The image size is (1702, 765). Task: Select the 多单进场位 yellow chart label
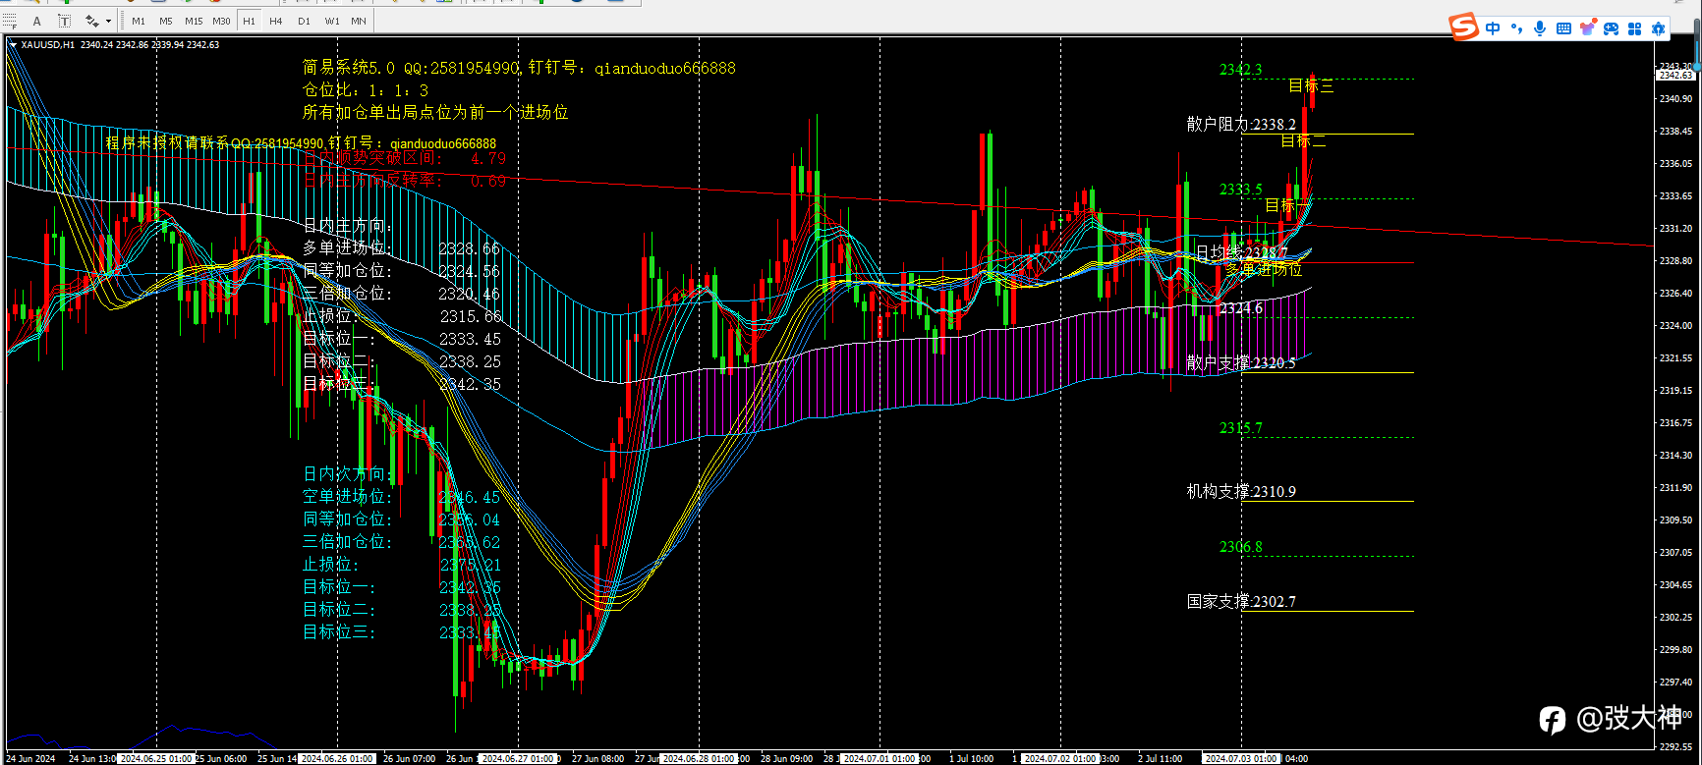(x=1264, y=268)
